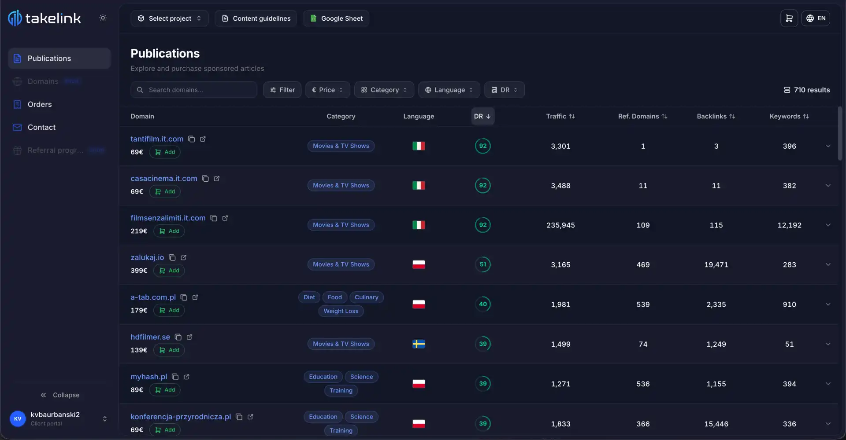Open filmsenzalimiti.it.com external link icon
The width and height of the screenshot is (846, 440).
click(225, 218)
